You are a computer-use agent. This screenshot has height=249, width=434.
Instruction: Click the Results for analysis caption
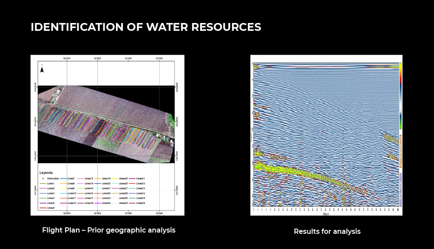[x=327, y=232]
